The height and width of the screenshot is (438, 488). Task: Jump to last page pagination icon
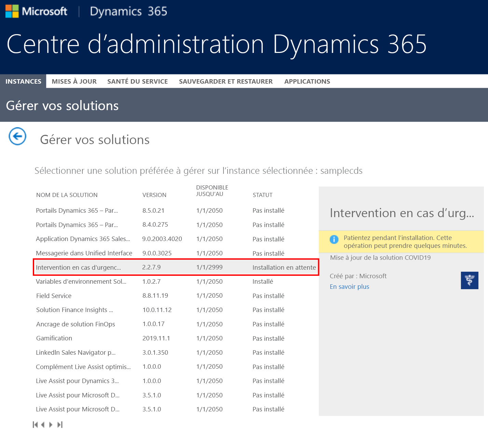click(60, 425)
